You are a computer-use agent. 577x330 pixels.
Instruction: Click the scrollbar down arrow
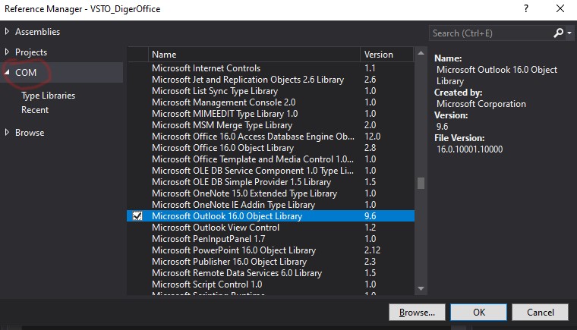[x=421, y=288]
